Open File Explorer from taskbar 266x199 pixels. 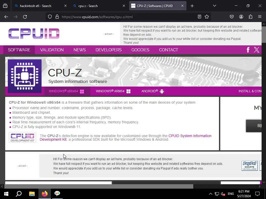(32, 194)
